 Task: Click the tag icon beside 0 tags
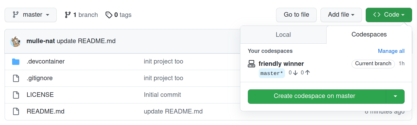coord(109,15)
